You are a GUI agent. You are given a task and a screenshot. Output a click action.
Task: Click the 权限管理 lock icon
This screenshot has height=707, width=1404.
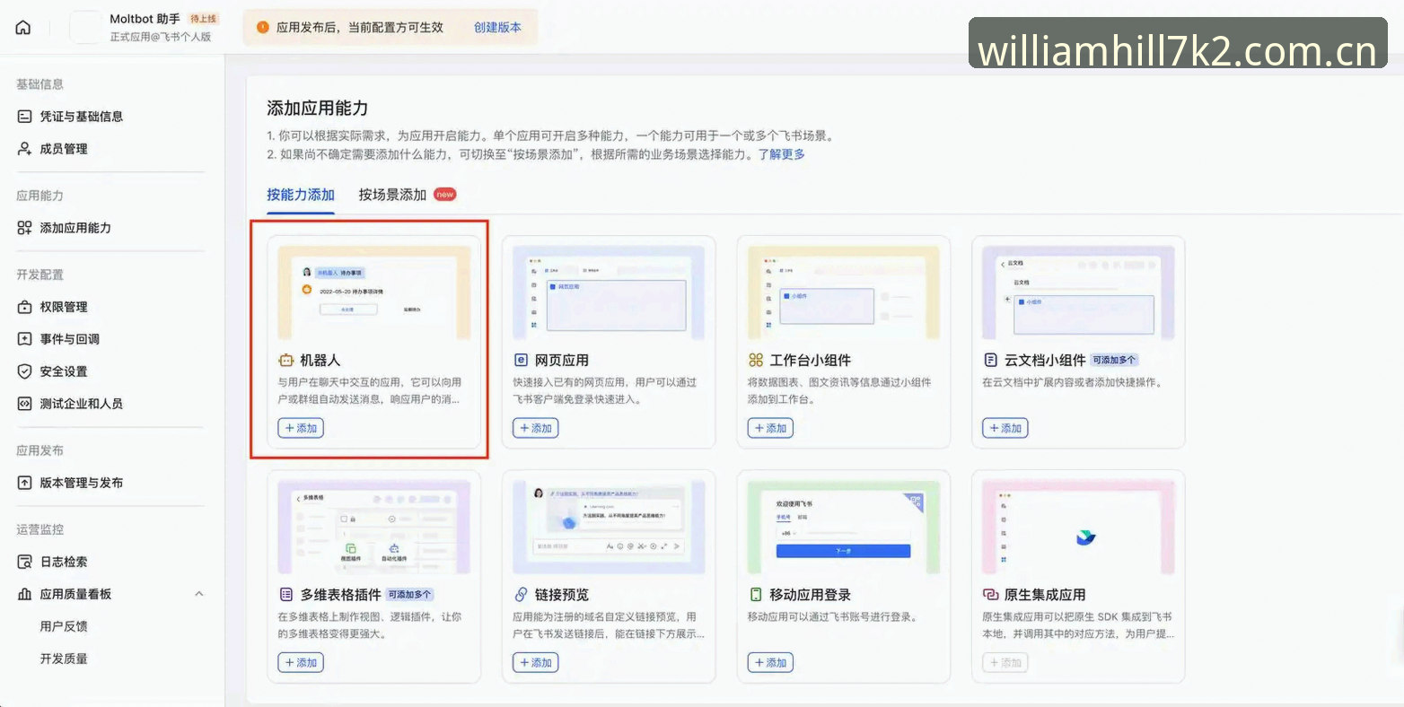coord(25,307)
